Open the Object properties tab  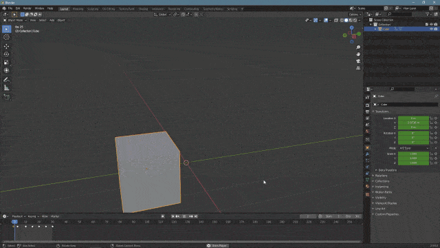pyautogui.click(x=367, y=147)
